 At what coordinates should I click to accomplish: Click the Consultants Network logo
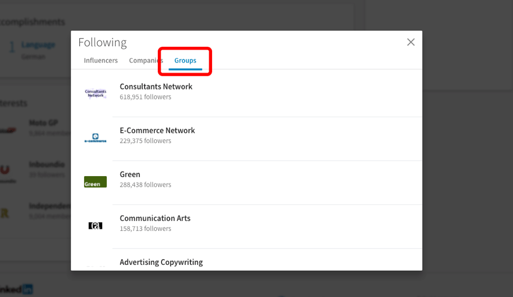(95, 94)
